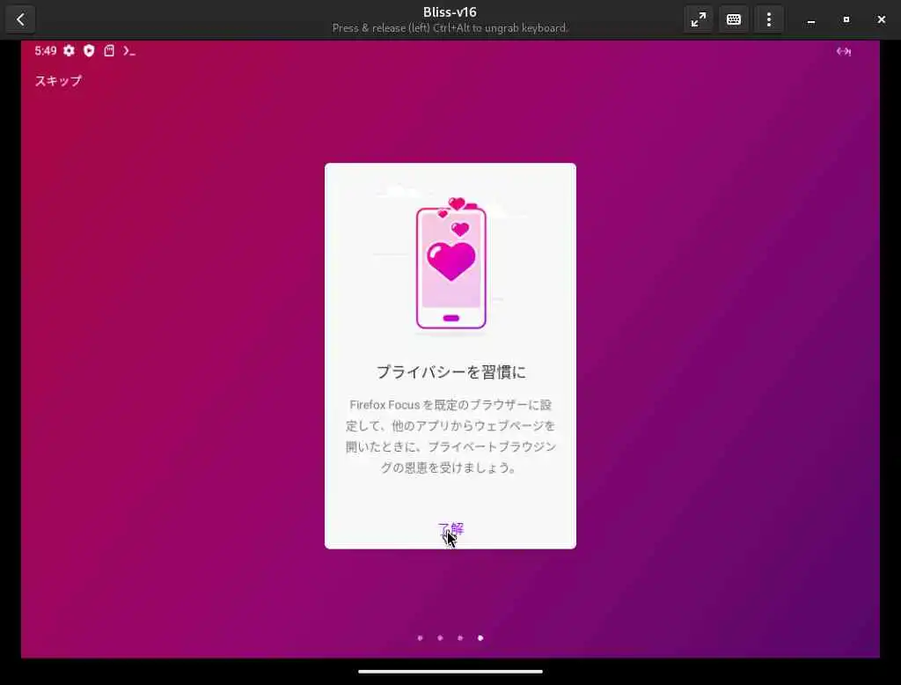
Task: Click the Firefox Focus description paragraph
Action: click(451, 436)
